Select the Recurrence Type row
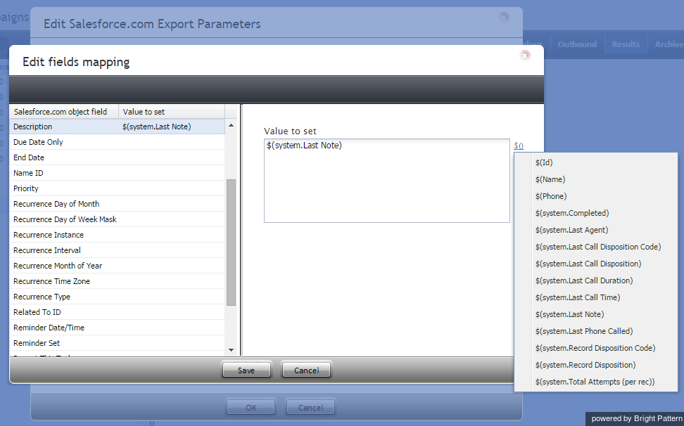The width and height of the screenshot is (684, 426). click(x=117, y=297)
